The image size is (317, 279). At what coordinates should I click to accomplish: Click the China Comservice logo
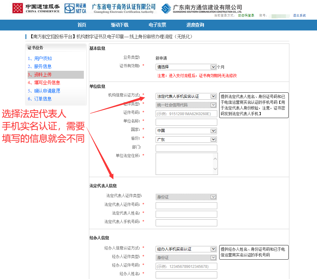[36, 8]
